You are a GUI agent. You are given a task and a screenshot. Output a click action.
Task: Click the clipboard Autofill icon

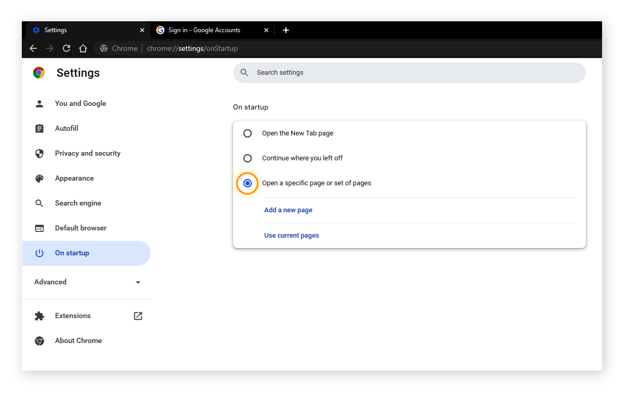pyautogui.click(x=39, y=128)
